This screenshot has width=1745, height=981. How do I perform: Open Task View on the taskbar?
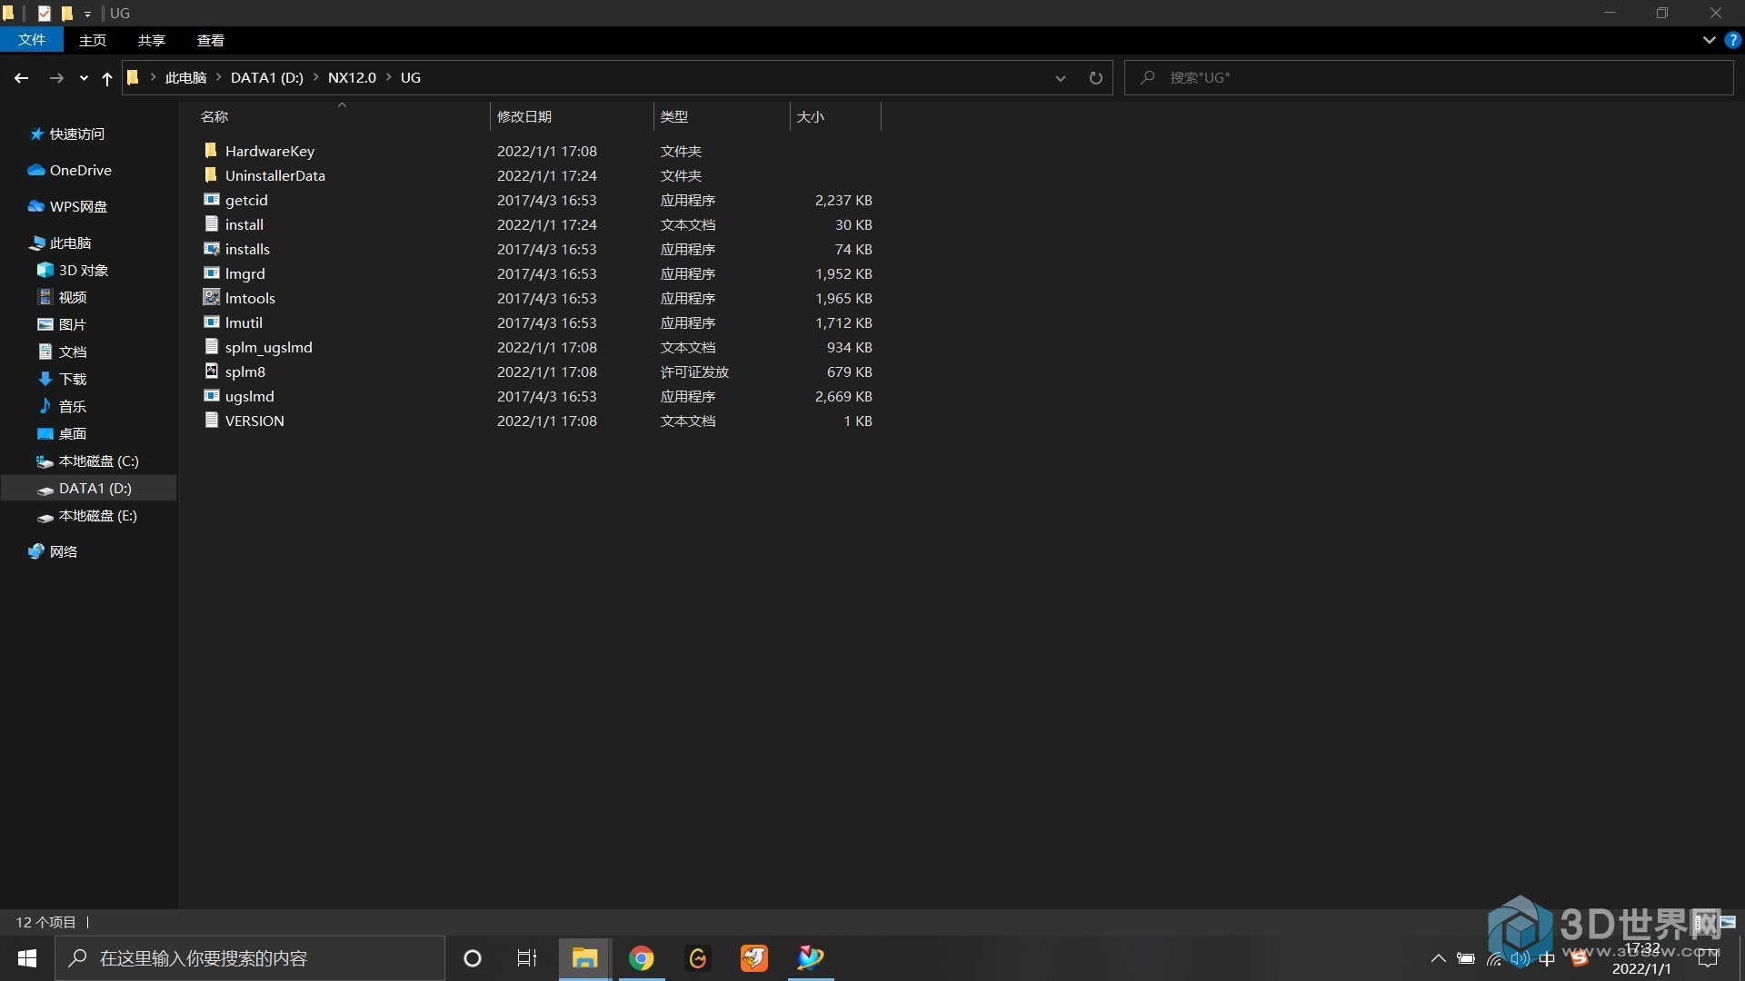[527, 958]
